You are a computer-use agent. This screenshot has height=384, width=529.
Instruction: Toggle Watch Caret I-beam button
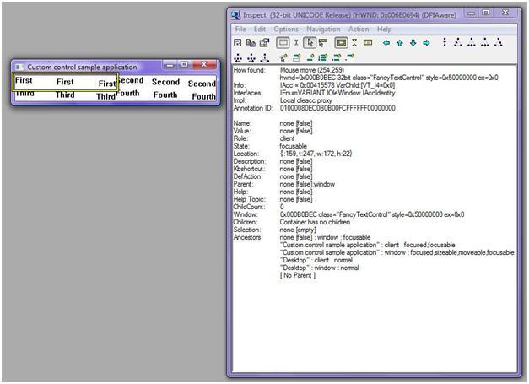(296, 42)
